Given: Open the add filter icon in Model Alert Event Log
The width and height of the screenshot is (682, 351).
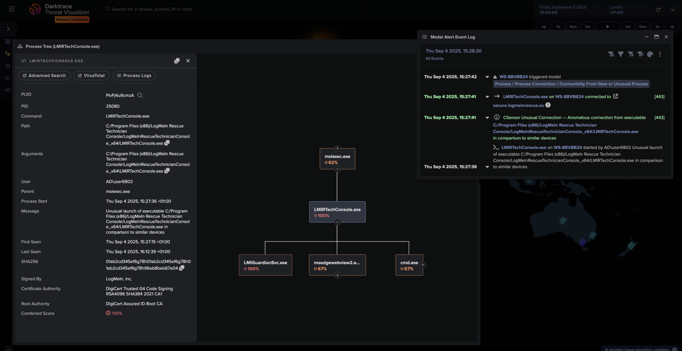Looking at the screenshot, I should click(612, 54).
